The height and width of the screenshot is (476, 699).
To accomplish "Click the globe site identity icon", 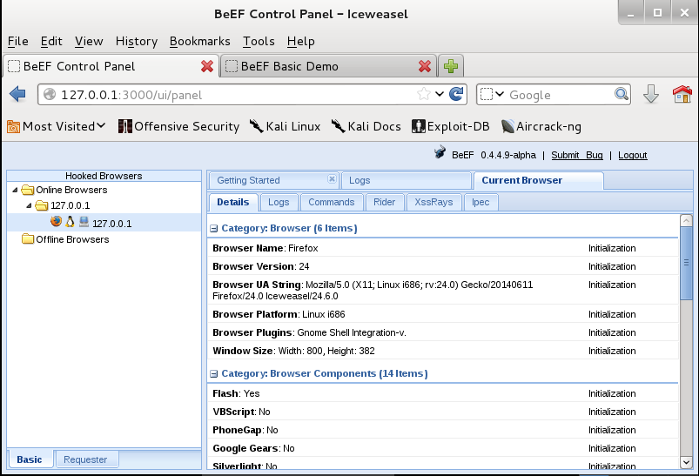I will [50, 94].
